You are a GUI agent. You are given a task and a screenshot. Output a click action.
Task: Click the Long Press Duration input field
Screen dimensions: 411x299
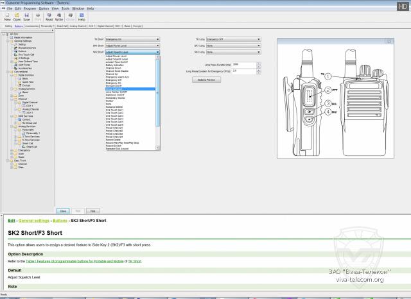click(x=244, y=65)
